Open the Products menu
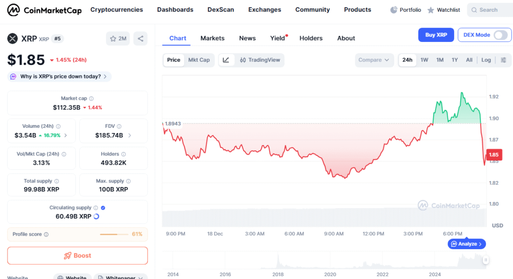Image resolution: width=513 pixels, height=279 pixels. tap(358, 10)
